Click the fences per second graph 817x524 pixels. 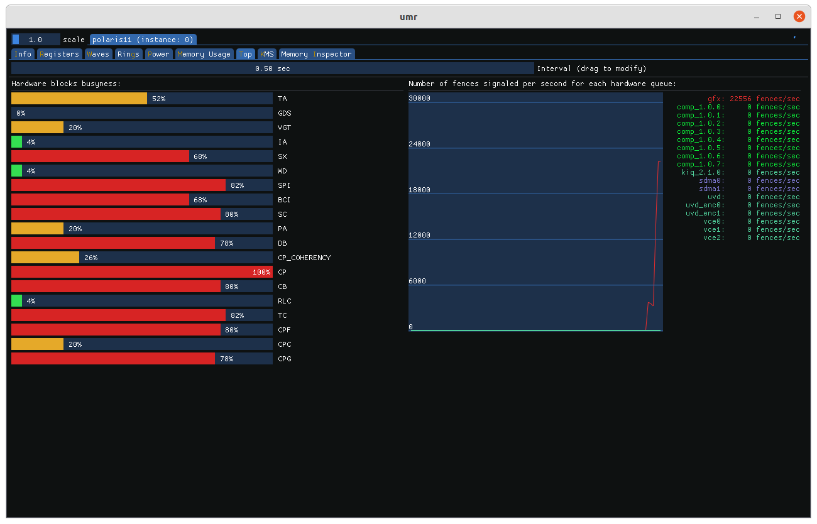pyautogui.click(x=535, y=212)
